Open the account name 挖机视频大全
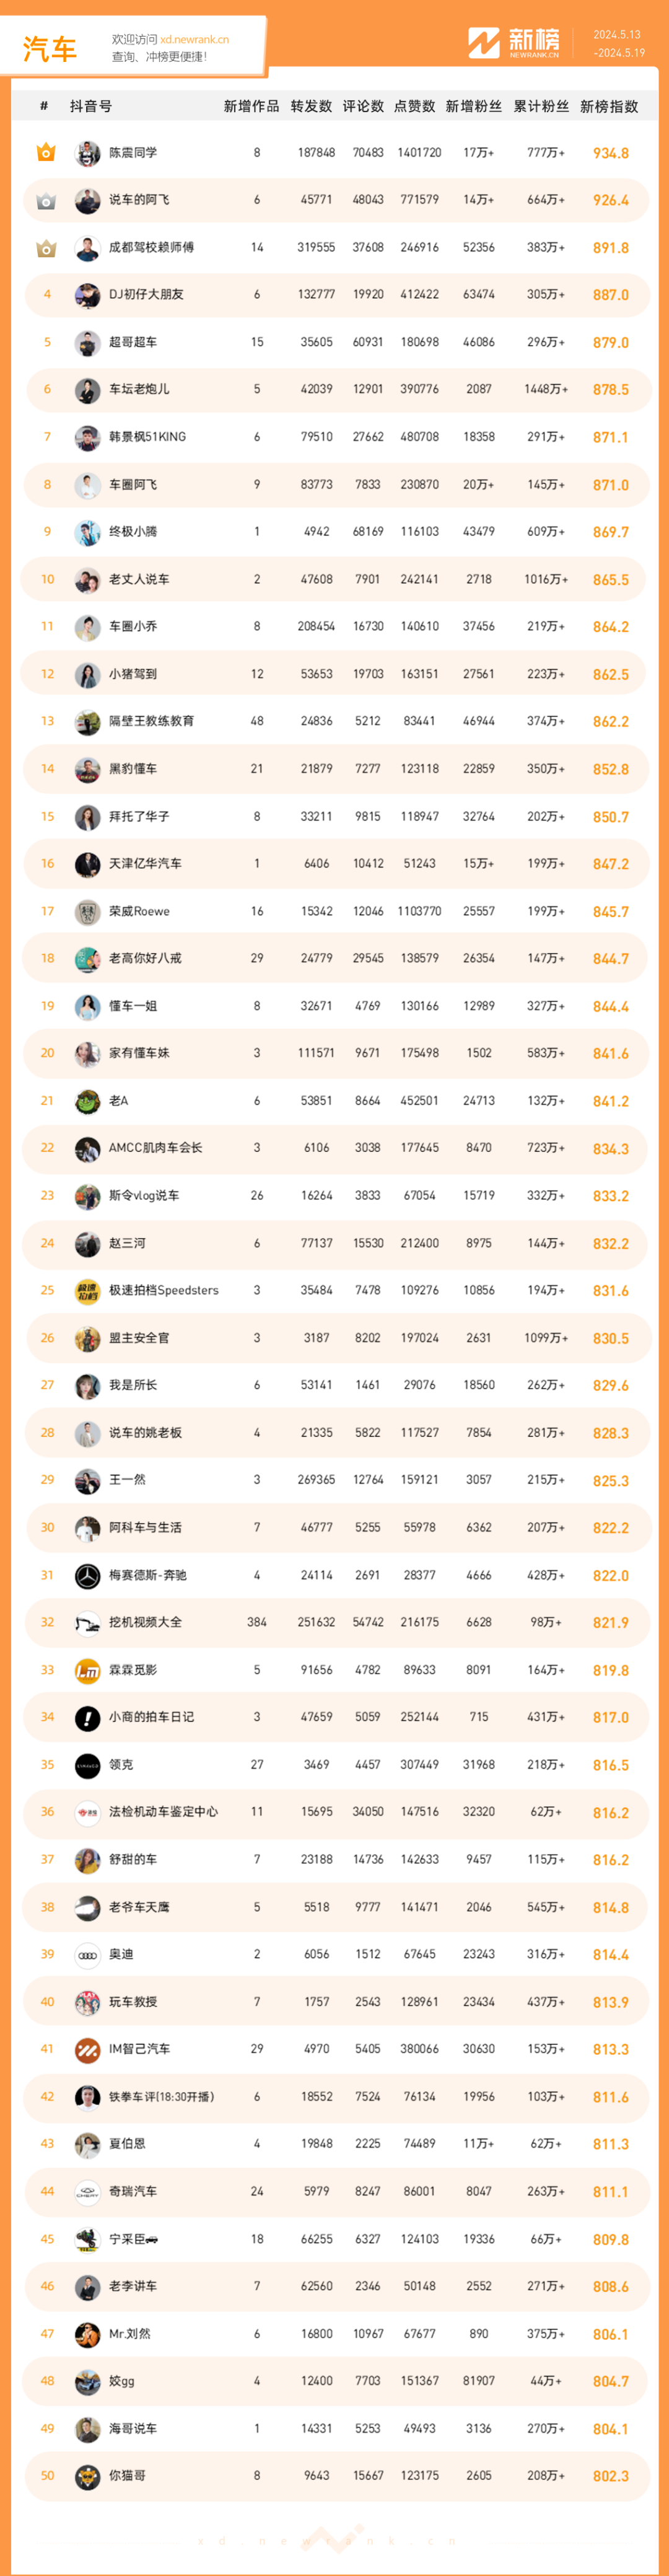Image resolution: width=669 pixels, height=2576 pixels. pyautogui.click(x=145, y=1622)
